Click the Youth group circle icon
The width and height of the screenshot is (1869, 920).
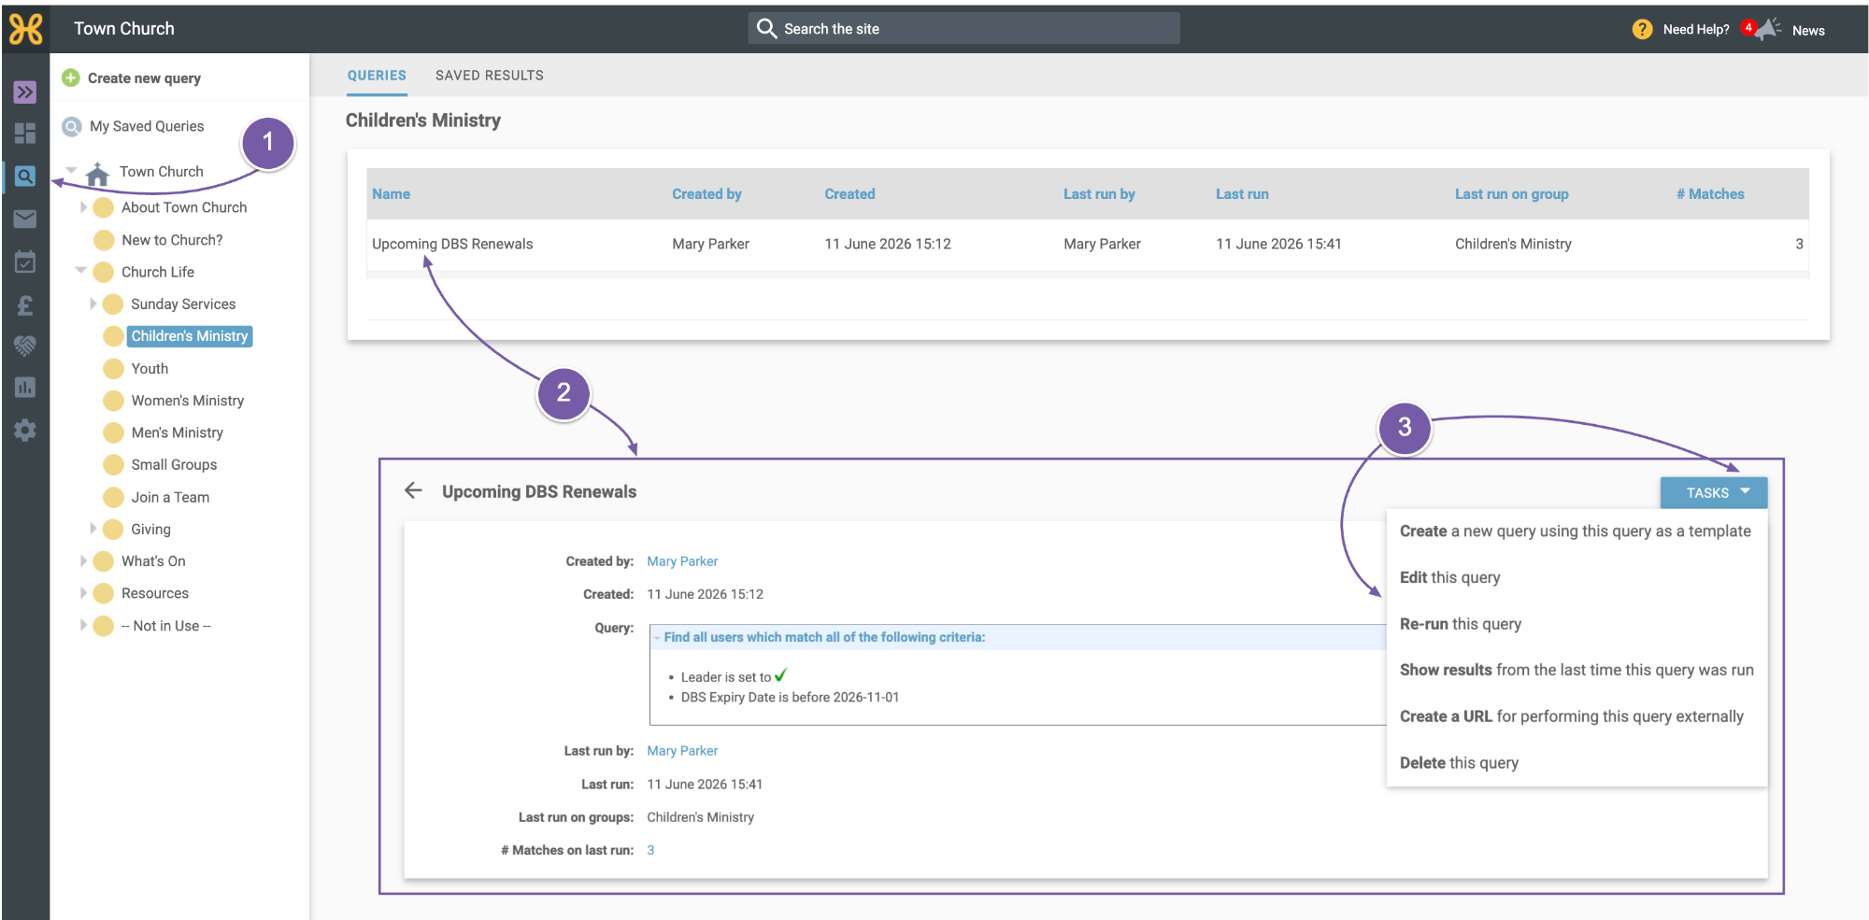113,368
